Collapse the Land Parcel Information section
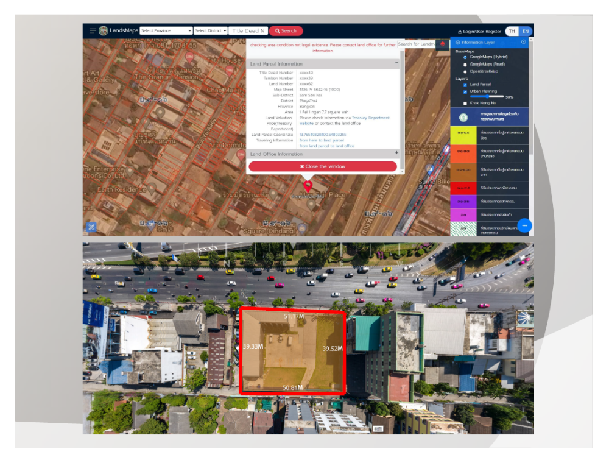 pyautogui.click(x=396, y=62)
